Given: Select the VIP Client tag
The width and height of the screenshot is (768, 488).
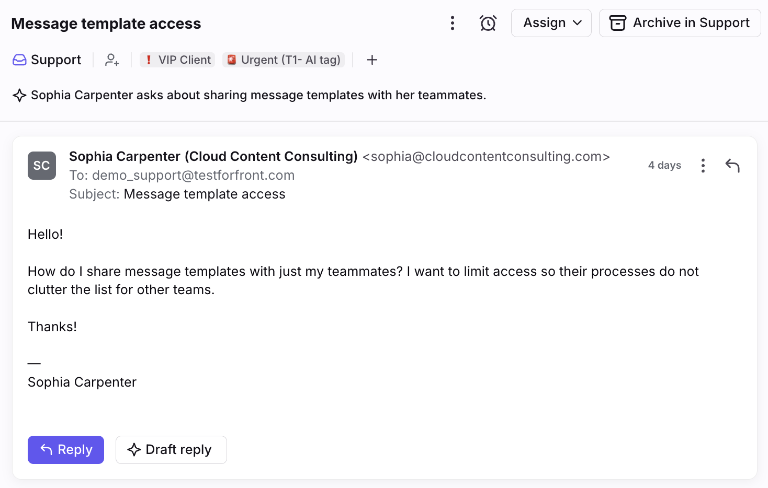Looking at the screenshot, I should tap(177, 60).
